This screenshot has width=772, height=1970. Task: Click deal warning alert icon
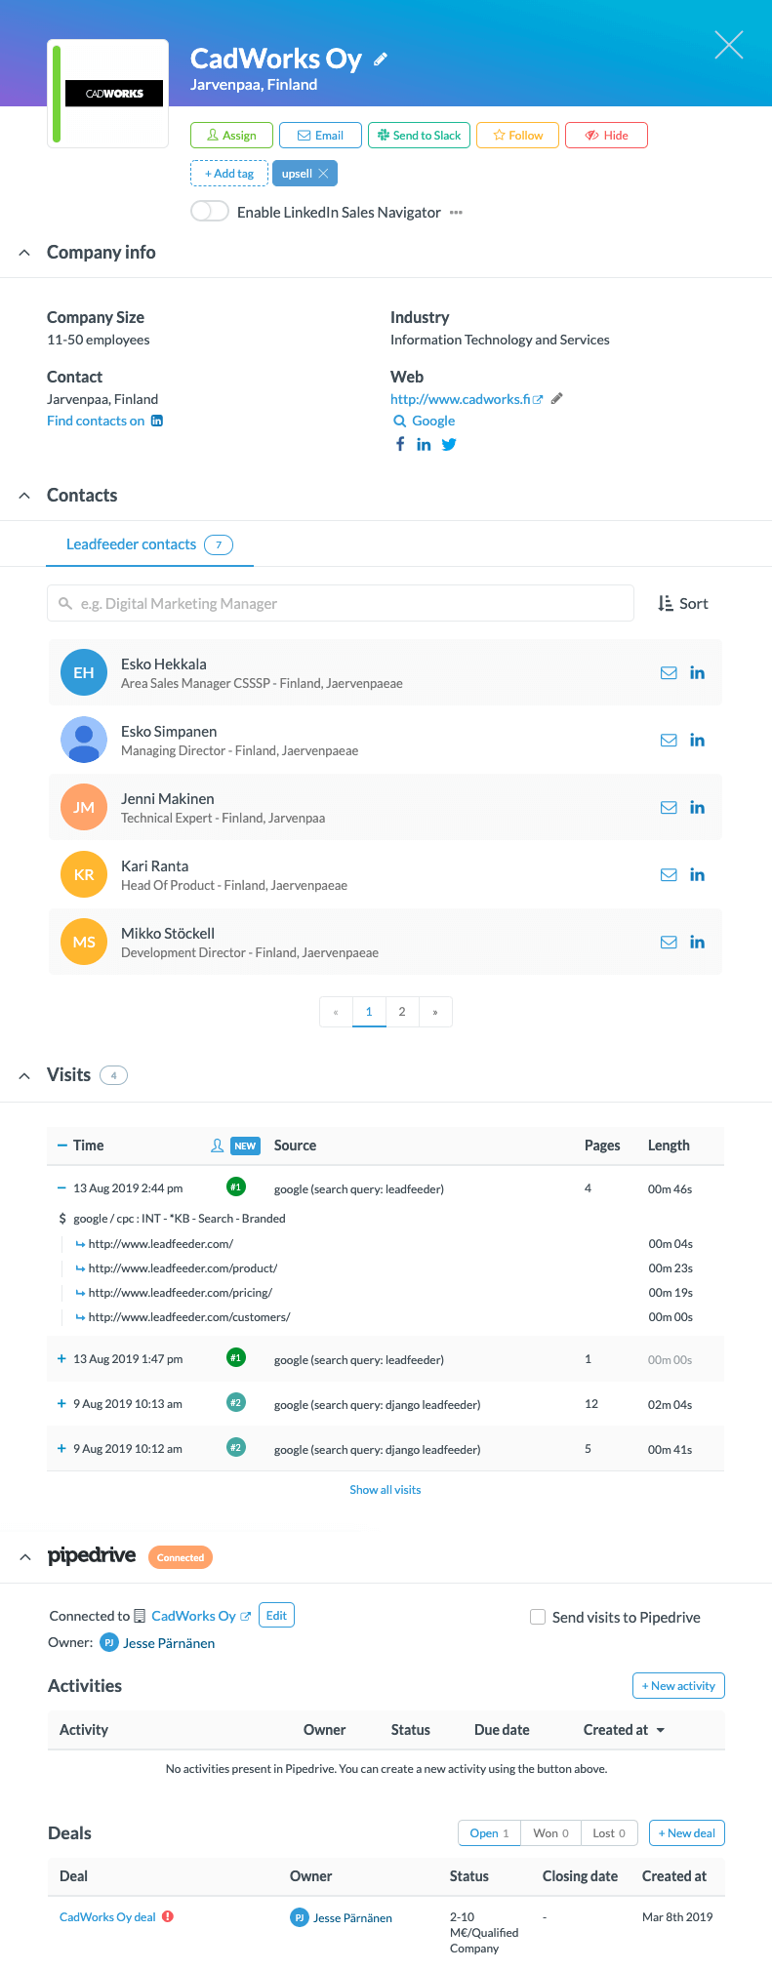[x=168, y=1916]
